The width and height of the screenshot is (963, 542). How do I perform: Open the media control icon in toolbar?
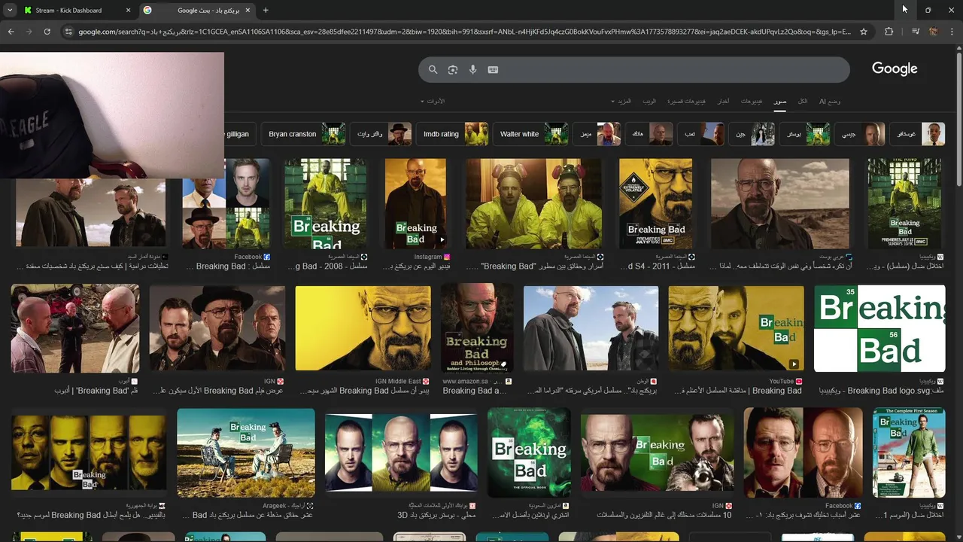[x=915, y=32]
